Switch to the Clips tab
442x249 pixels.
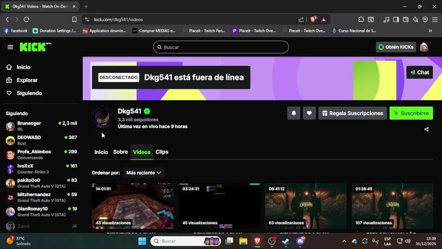click(162, 152)
